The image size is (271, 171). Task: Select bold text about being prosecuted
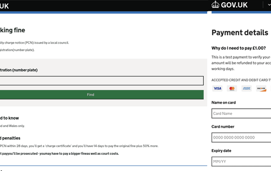(59, 153)
